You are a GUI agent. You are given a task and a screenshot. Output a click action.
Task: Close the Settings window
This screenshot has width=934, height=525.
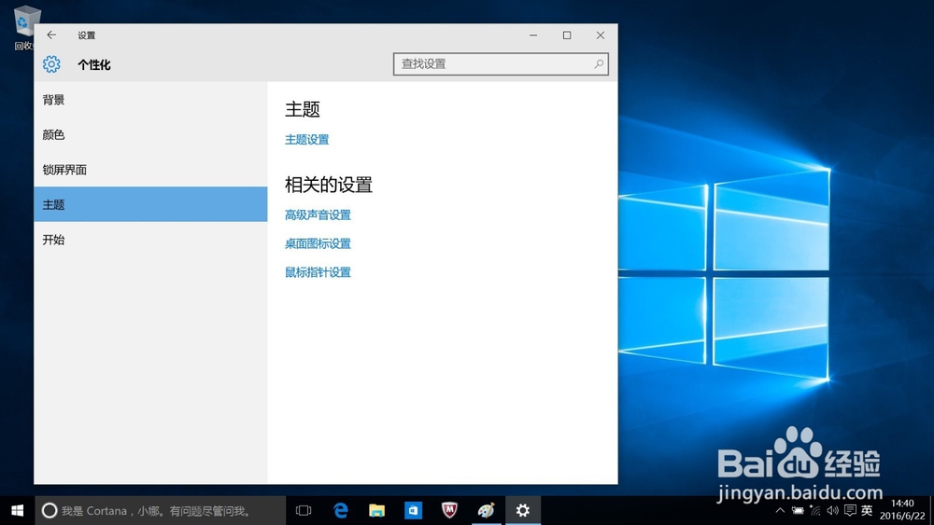601,35
